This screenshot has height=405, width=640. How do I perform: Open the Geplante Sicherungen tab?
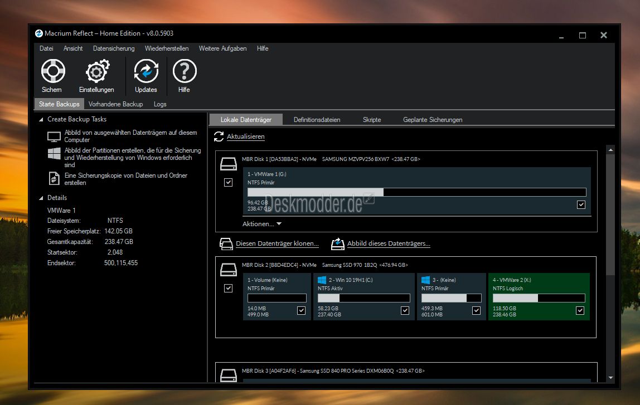pyautogui.click(x=433, y=120)
